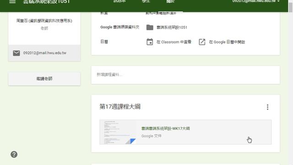Screen dimensions: 293x165
Task: Open the help question mark button
Action: pyautogui.click(x=14, y=154)
